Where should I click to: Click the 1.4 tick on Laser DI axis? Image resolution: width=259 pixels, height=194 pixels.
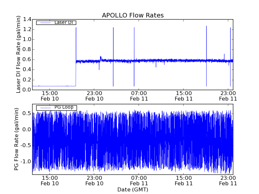[27, 19]
